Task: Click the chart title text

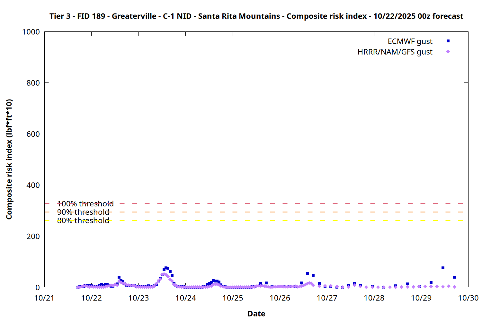Action: [x=256, y=16]
